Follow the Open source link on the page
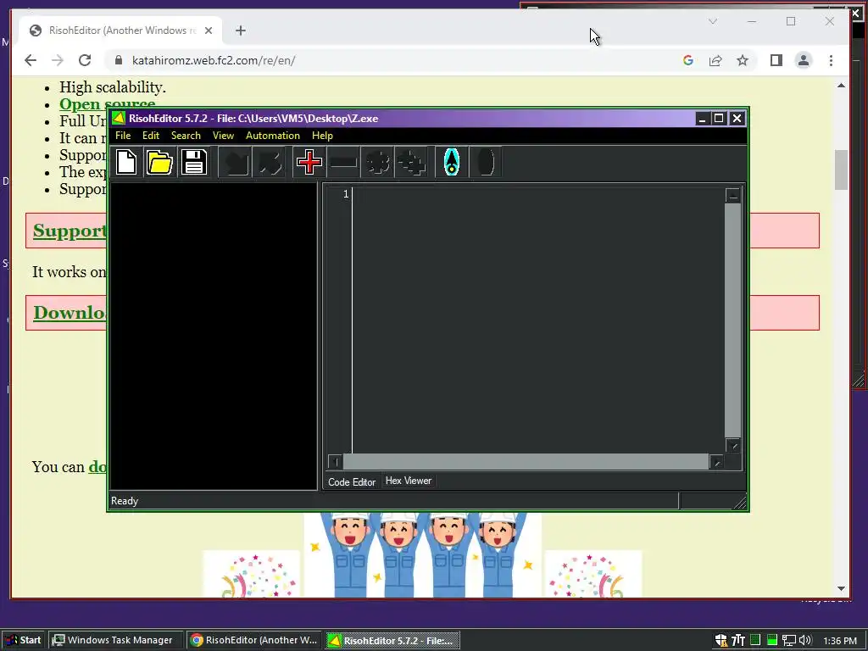The height and width of the screenshot is (651, 868). (108, 104)
